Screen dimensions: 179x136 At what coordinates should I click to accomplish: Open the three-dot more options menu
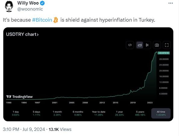click(x=171, y=3)
